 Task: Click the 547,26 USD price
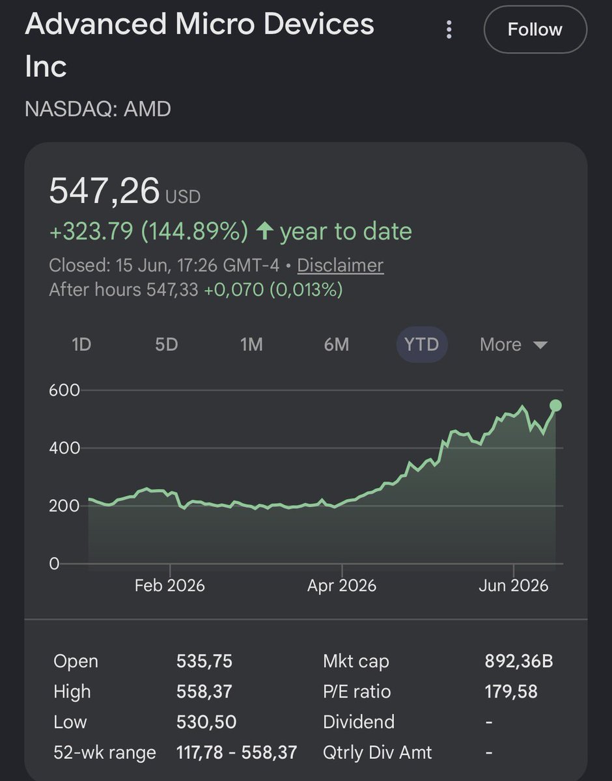pyautogui.click(x=125, y=192)
